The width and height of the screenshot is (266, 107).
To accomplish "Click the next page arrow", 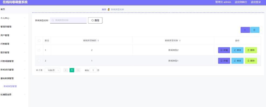I will tap(78, 70).
